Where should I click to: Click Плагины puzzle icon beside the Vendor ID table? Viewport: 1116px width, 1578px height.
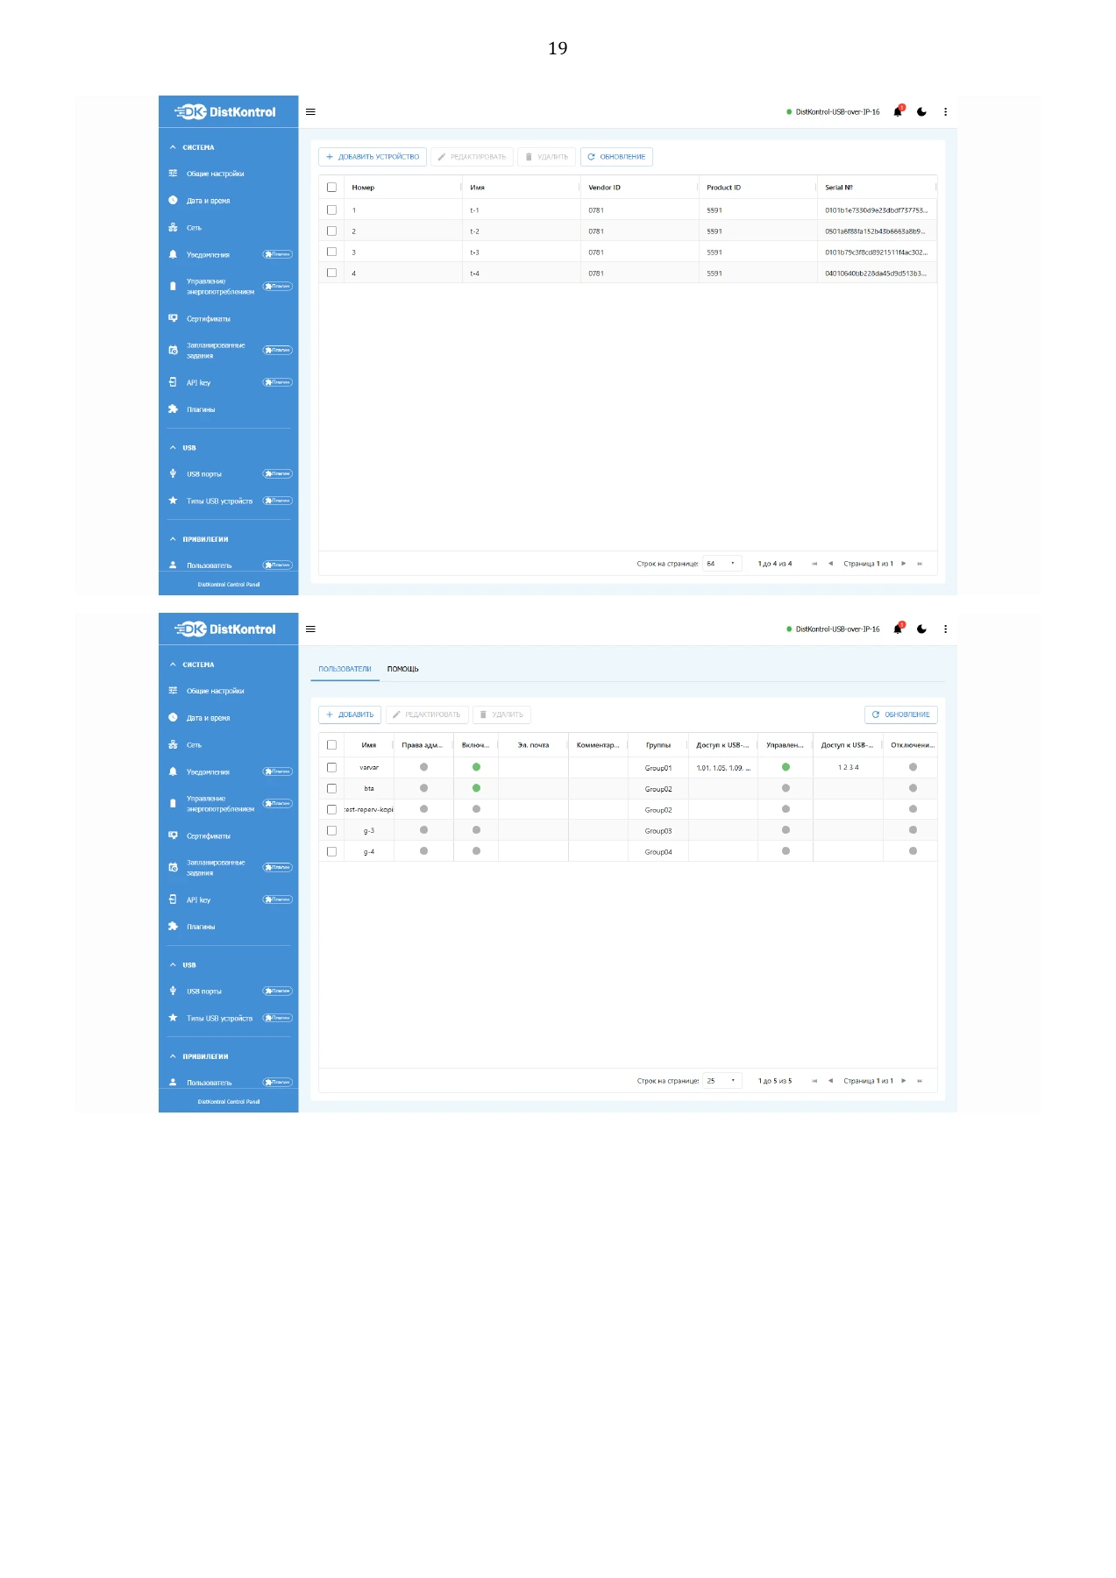click(x=173, y=409)
